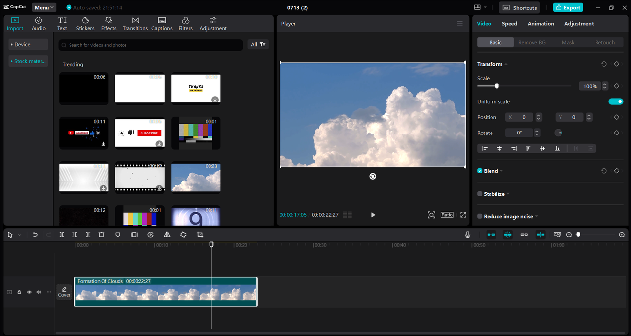Open the Shortcuts panel

point(520,8)
